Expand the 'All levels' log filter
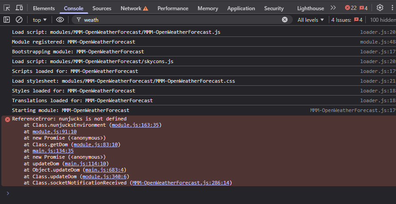This screenshot has height=204, width=396. (x=311, y=20)
